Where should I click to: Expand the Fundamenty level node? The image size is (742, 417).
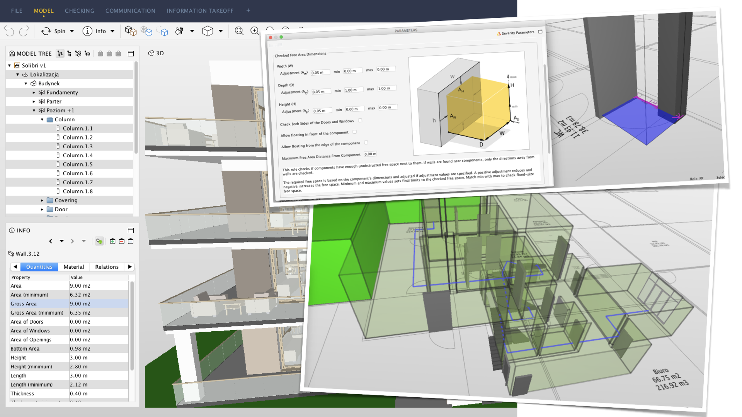[x=34, y=93]
